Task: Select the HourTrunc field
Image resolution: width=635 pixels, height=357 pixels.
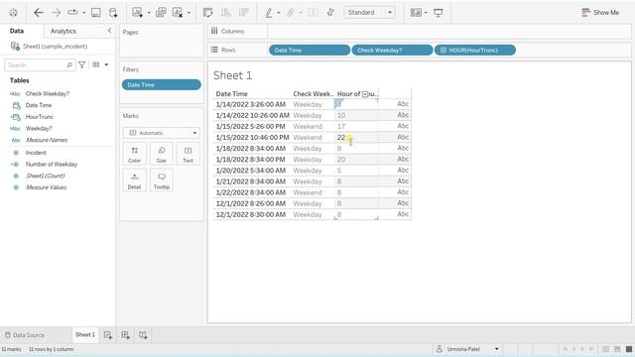Action: click(40, 117)
